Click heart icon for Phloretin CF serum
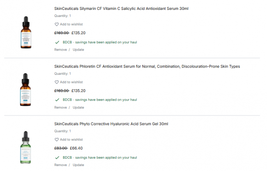The image size is (267, 171). click(x=57, y=82)
